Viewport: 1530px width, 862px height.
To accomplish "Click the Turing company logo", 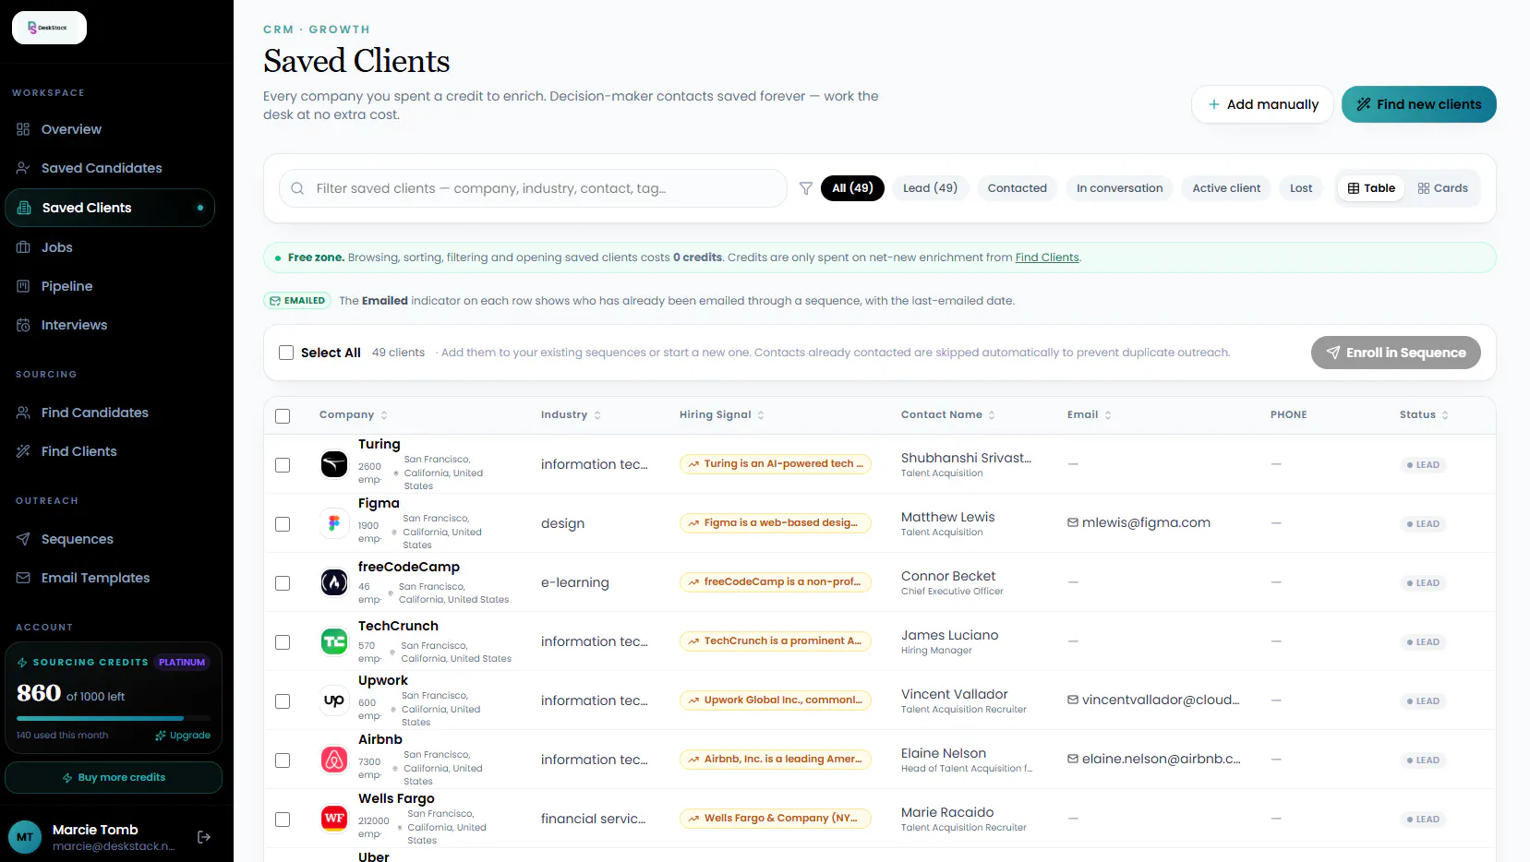I will (x=334, y=464).
